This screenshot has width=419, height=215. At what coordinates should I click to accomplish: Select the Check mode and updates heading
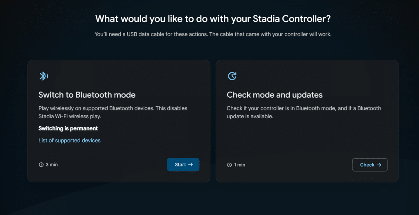click(x=275, y=95)
